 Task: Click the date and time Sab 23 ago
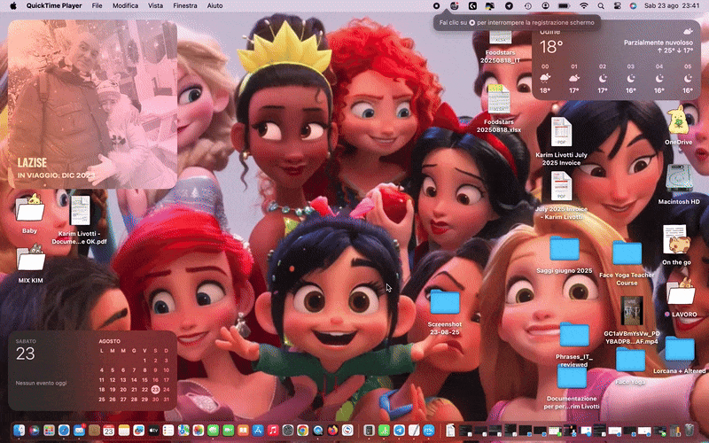(x=672, y=6)
